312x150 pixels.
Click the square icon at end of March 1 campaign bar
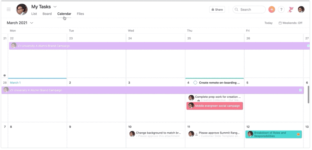(300, 90)
